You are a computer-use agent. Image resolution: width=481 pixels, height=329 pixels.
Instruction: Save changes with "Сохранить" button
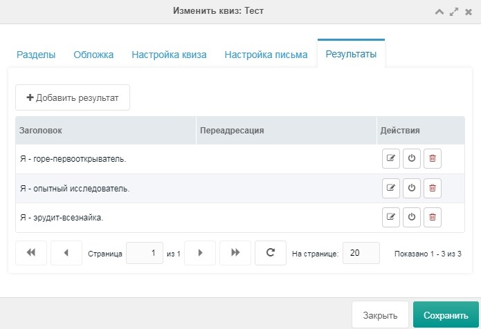[x=446, y=315]
